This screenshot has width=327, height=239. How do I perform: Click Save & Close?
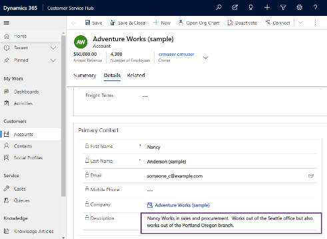128,23
